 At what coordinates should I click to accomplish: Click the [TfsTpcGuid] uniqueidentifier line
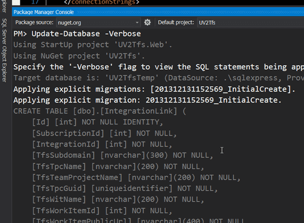tap(125, 188)
